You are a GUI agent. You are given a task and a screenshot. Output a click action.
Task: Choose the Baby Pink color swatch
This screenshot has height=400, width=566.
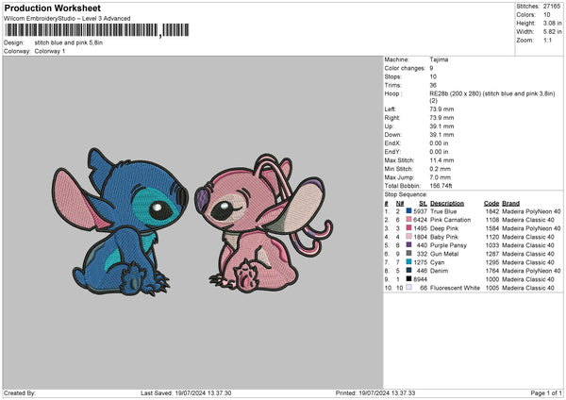coord(409,237)
